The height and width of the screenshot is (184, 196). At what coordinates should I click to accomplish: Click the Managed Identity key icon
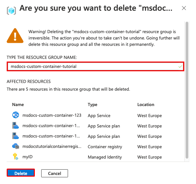coord(15,157)
